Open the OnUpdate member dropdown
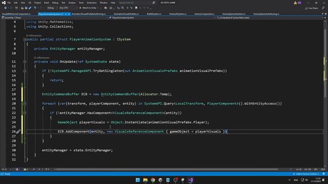Viewport: 328px width, 184px height. pyautogui.click(x=270, y=18)
